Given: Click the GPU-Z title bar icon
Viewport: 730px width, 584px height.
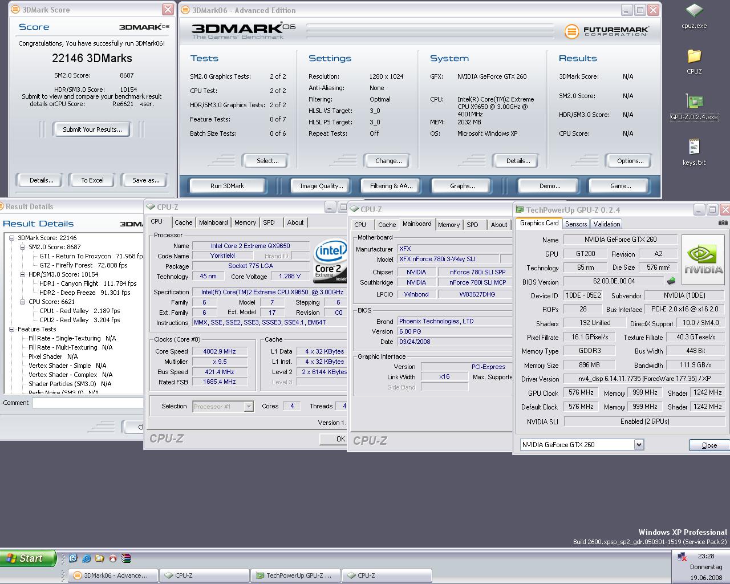Looking at the screenshot, I should [520, 210].
